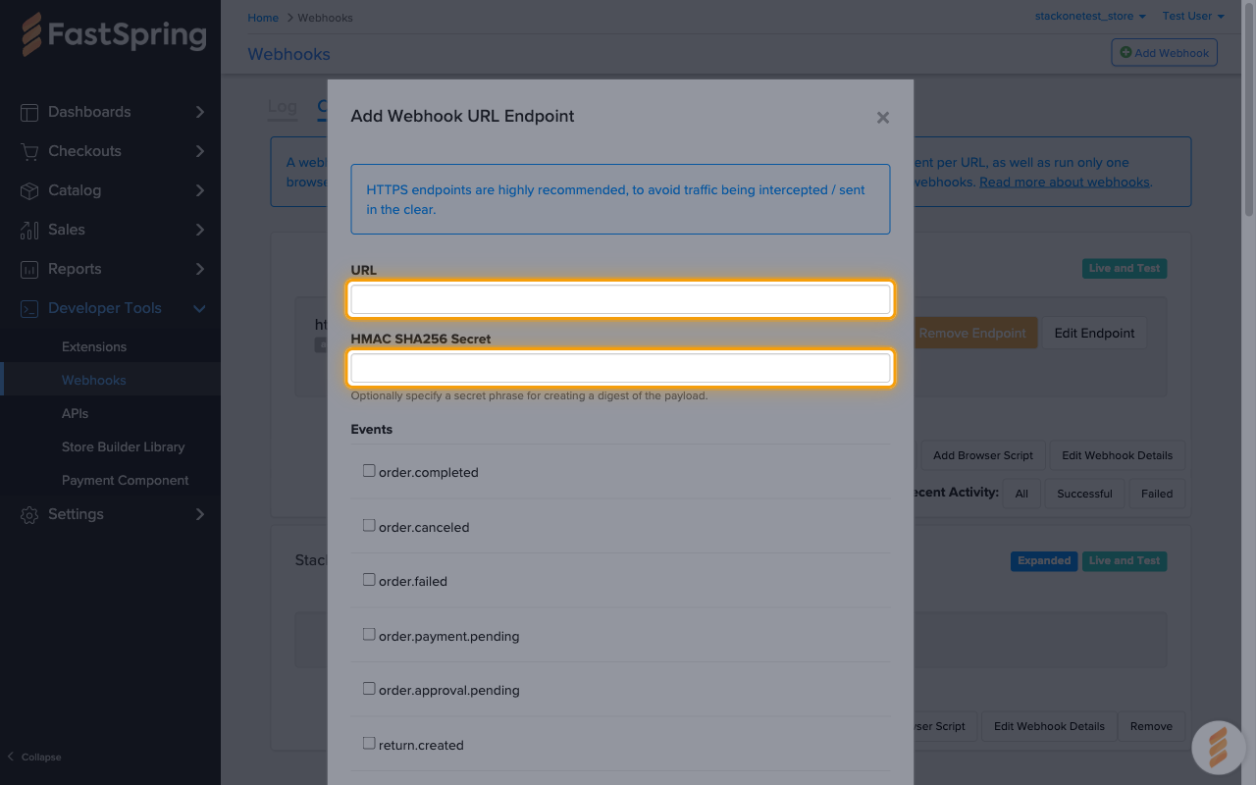Check the order.approval.pending event

click(x=369, y=689)
